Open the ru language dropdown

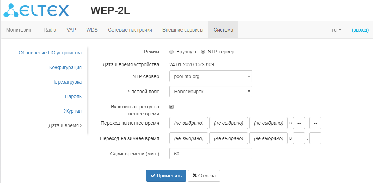[337, 30]
